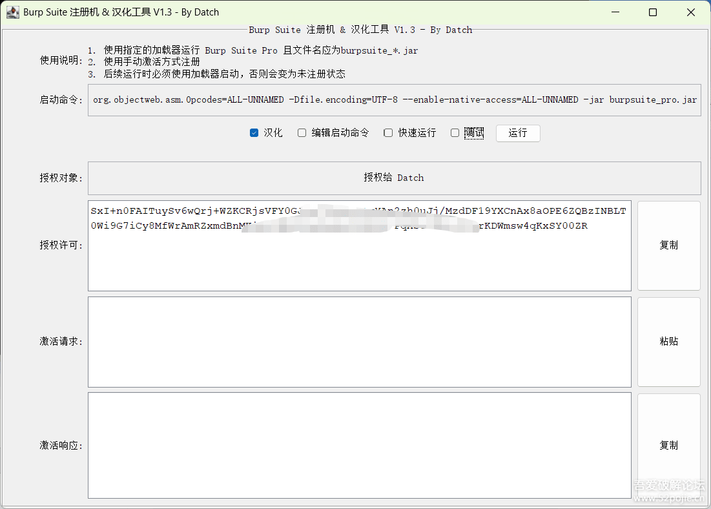The height and width of the screenshot is (509, 711).
Task: Close the keygen window
Action: click(690, 12)
